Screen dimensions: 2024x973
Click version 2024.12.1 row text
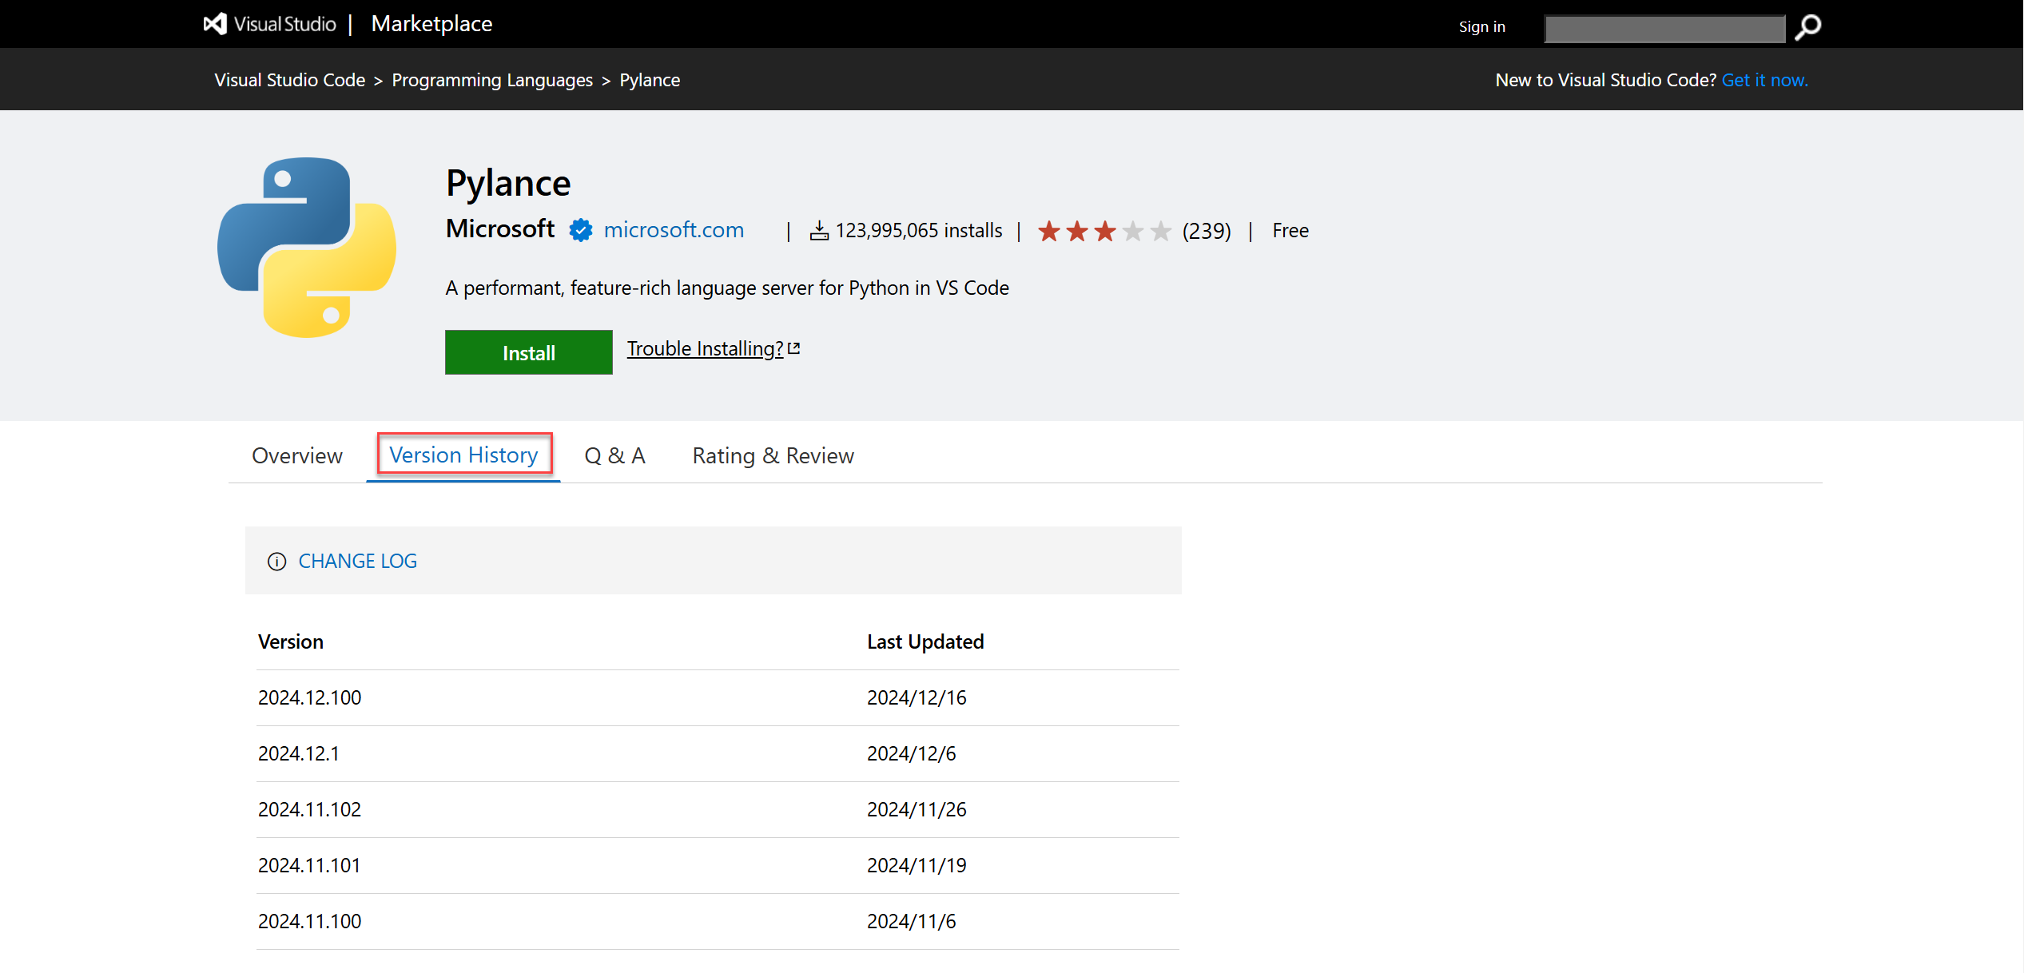tap(299, 754)
